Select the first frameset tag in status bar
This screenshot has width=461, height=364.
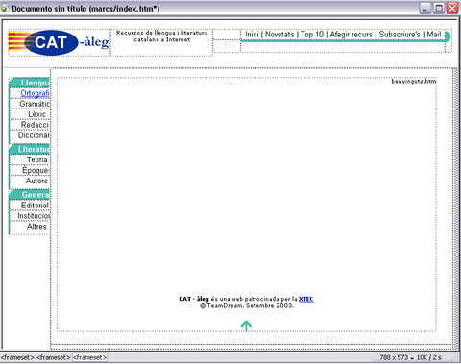click(17, 357)
